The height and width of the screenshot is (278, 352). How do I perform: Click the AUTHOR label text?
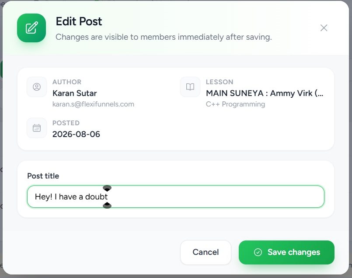coord(67,82)
